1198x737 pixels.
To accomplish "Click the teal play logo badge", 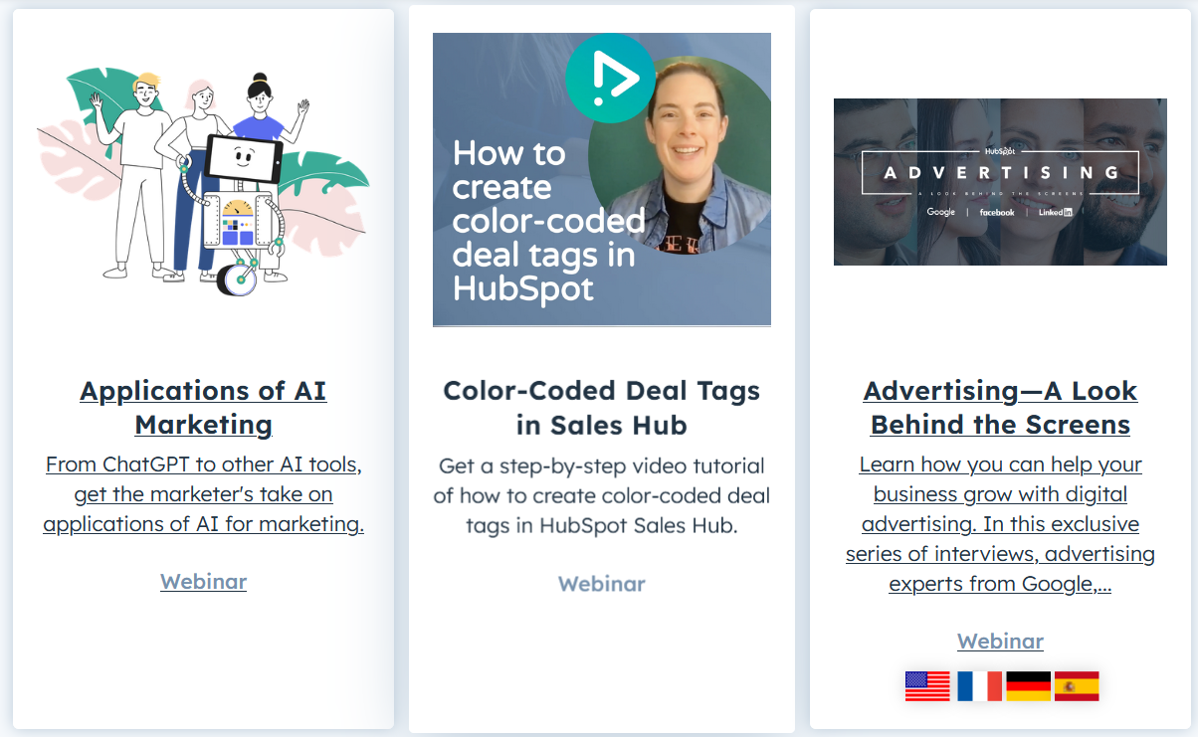I will point(609,78).
